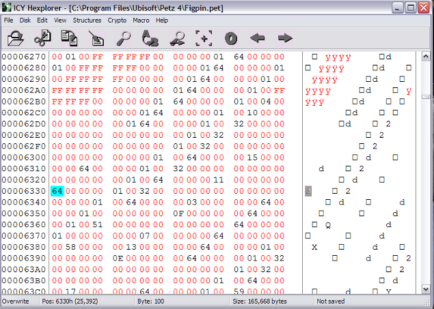Click the 'X' character in the ASCII pane
The image size is (434, 309).
[314, 247]
